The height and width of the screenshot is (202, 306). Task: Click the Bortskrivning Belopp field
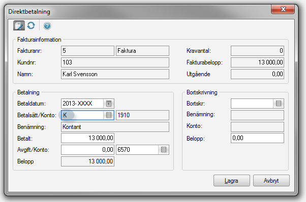point(257,138)
